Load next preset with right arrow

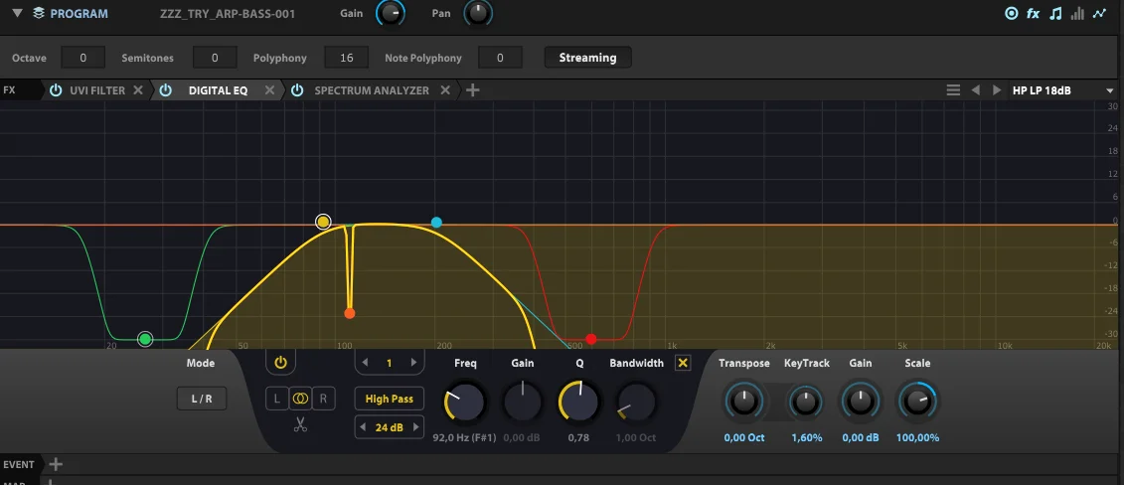[x=997, y=90]
